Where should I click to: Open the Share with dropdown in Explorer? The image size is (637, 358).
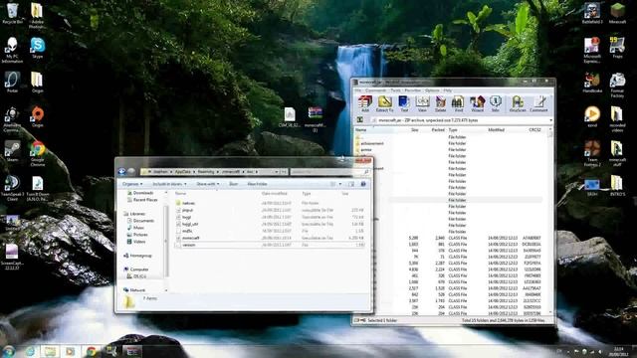point(208,184)
